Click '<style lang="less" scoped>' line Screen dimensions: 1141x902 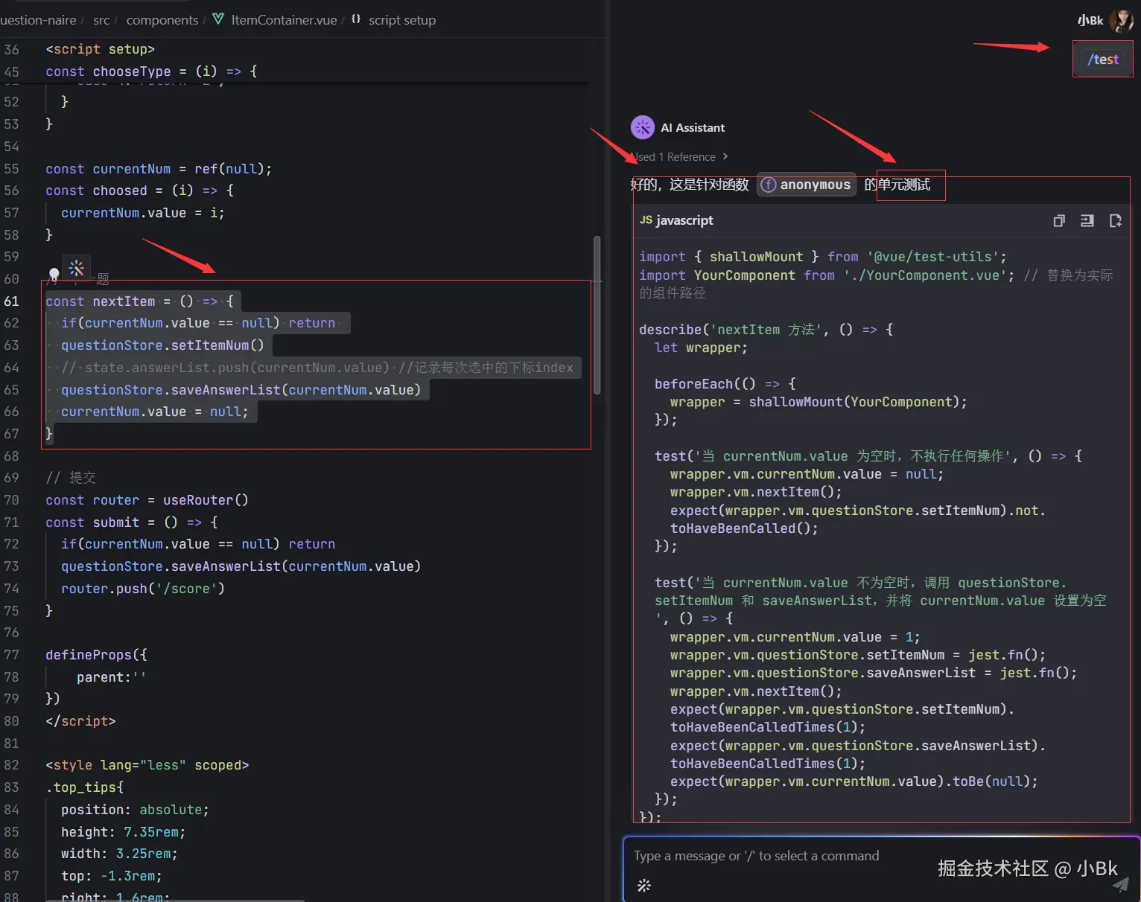[x=147, y=765]
